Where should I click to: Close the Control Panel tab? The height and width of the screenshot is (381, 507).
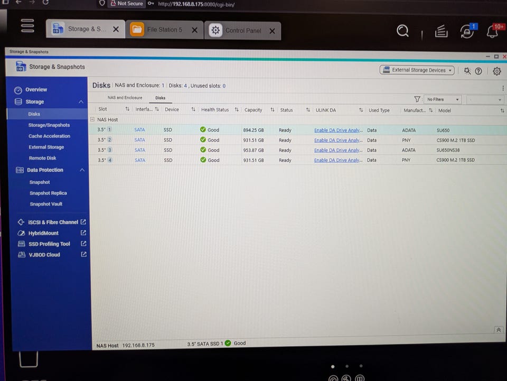point(273,31)
